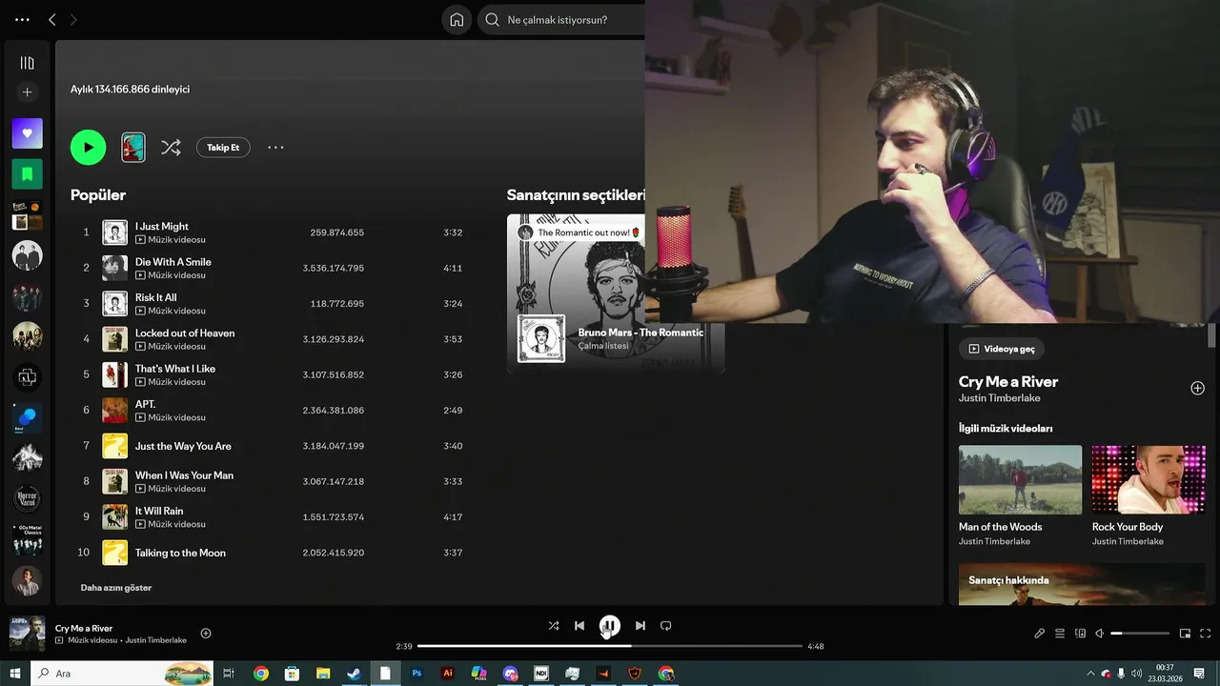
Task: Add Cry Me a River via plus icon in panel
Action: [1197, 388]
